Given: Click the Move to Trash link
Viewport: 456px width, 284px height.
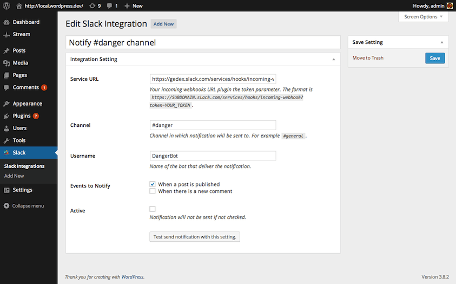Looking at the screenshot, I should (x=368, y=58).
